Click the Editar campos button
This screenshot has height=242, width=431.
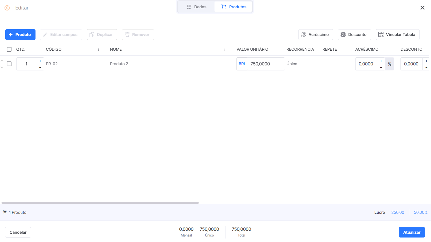click(61, 34)
